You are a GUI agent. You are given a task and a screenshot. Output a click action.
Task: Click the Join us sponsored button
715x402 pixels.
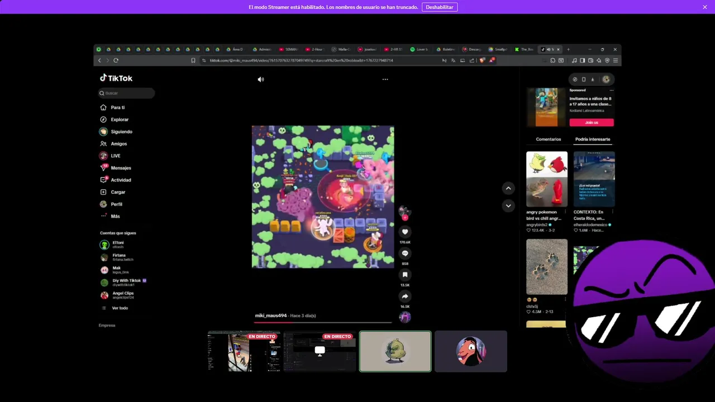click(x=592, y=122)
